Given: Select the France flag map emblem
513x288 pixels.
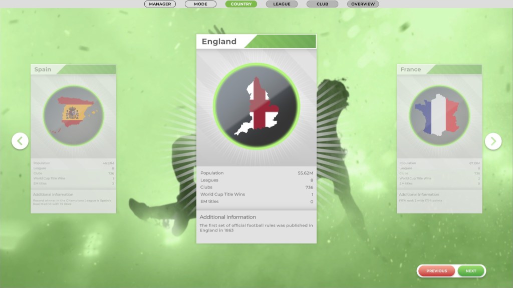Looking at the screenshot, I should 439,115.
